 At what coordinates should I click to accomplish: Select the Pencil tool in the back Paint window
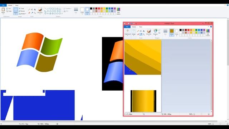(29, 10)
